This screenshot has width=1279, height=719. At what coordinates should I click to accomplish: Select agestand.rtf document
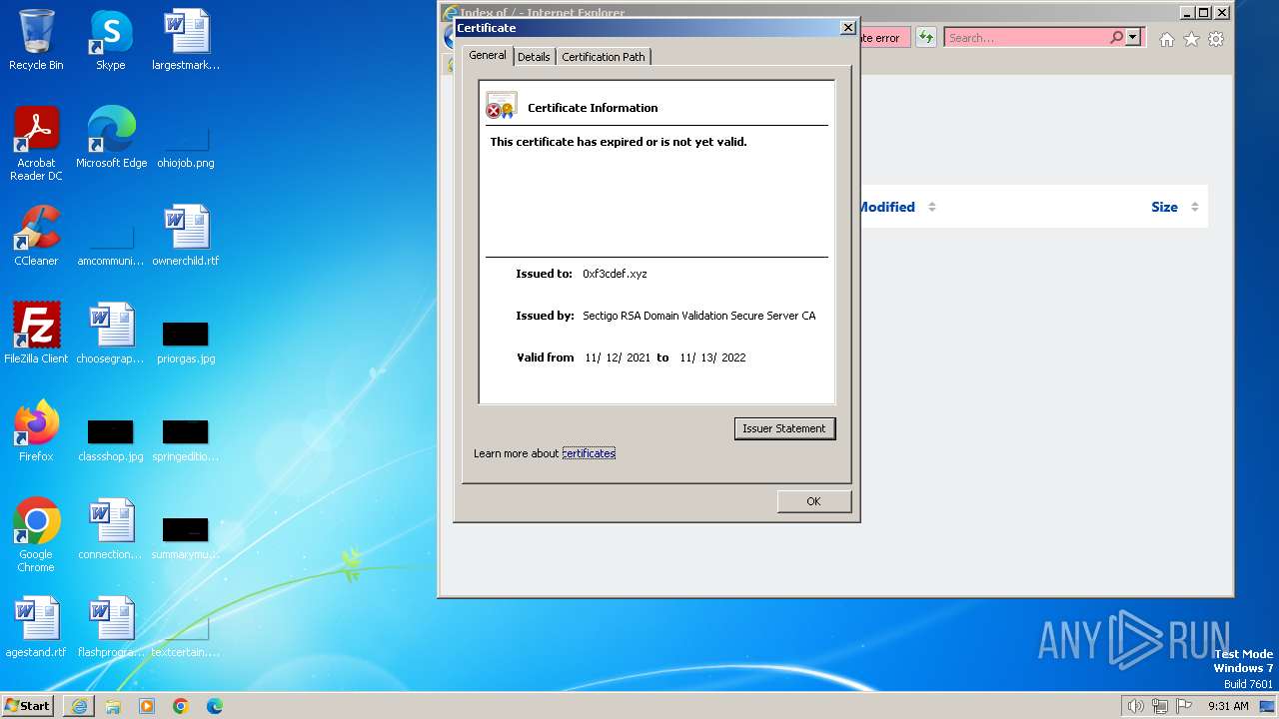pyautogui.click(x=36, y=627)
